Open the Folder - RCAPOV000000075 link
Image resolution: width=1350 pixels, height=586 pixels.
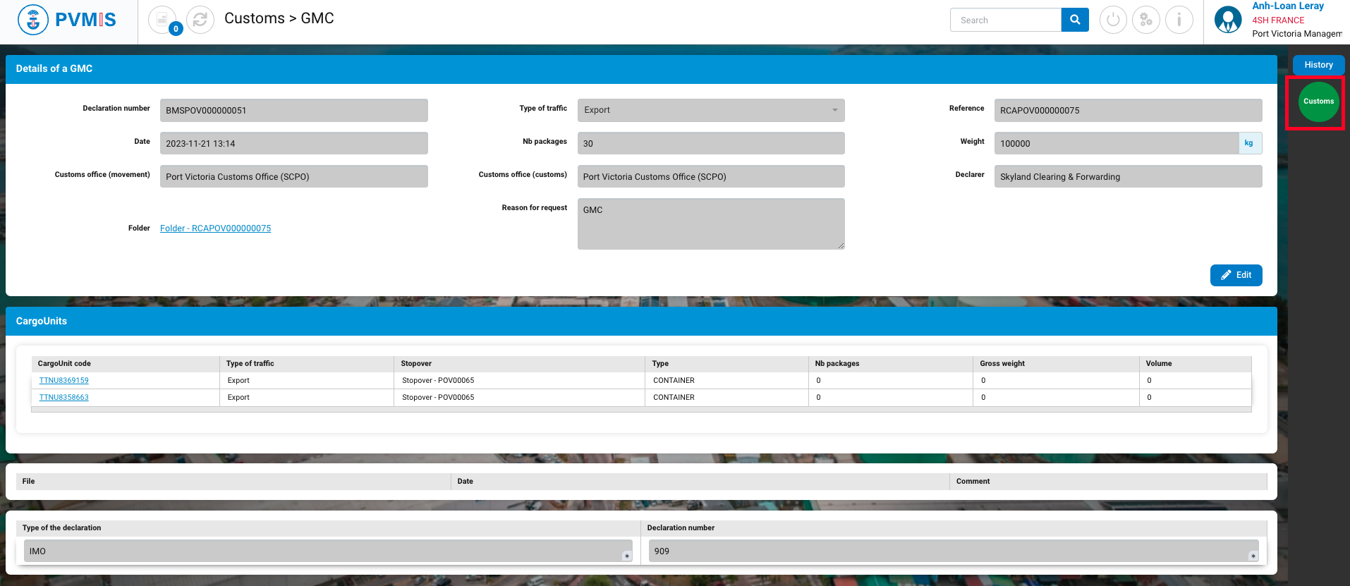click(215, 228)
